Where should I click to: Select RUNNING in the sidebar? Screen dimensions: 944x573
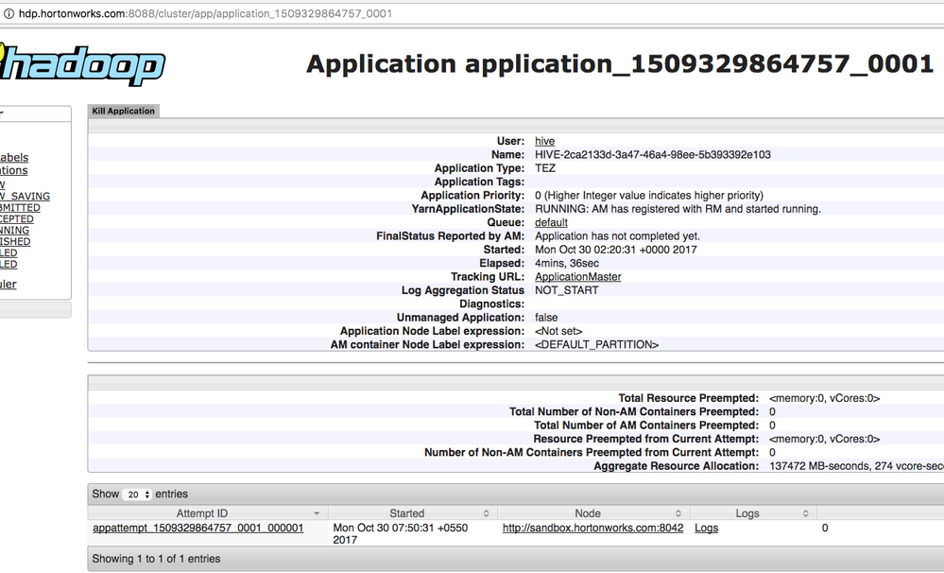pos(14,230)
